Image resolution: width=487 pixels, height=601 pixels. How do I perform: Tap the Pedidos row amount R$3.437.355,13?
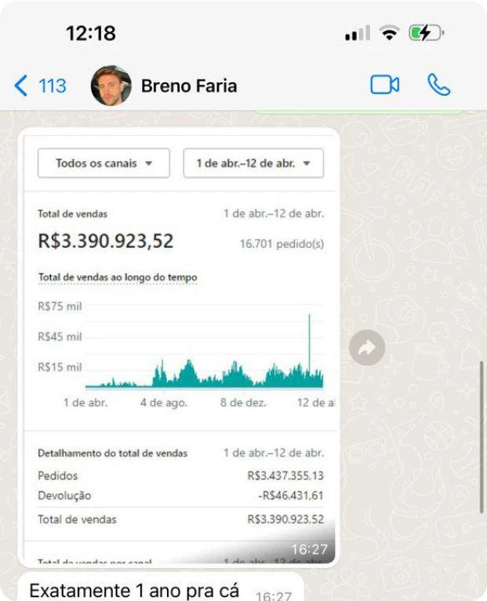[x=285, y=475]
